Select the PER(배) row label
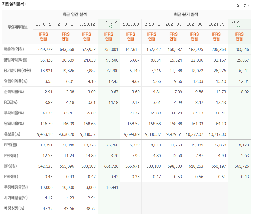 pyautogui.click(x=11, y=155)
